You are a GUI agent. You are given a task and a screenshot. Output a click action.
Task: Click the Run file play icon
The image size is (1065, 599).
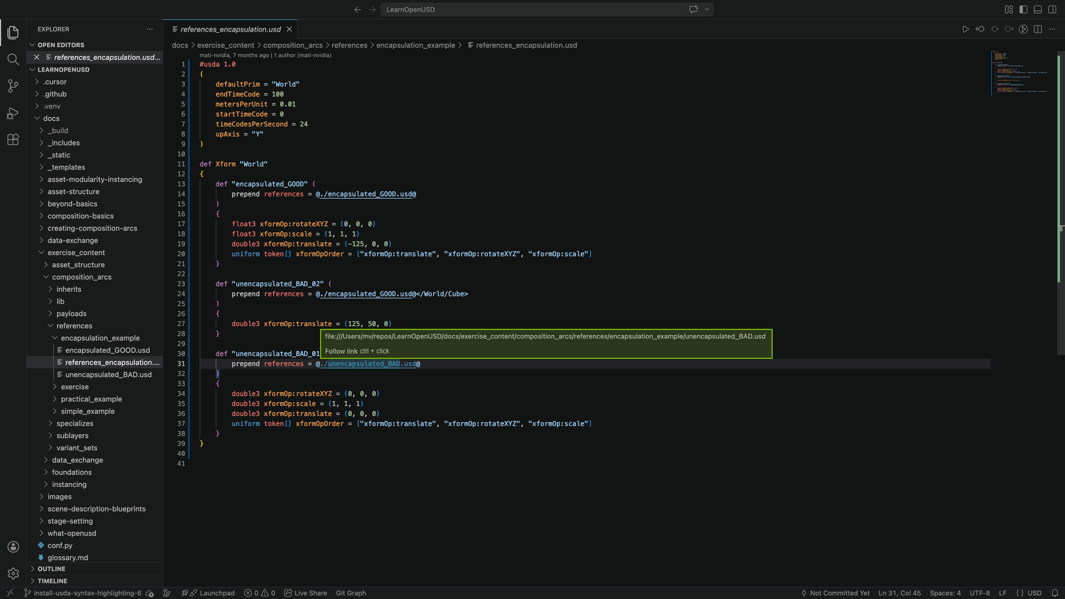(966, 29)
